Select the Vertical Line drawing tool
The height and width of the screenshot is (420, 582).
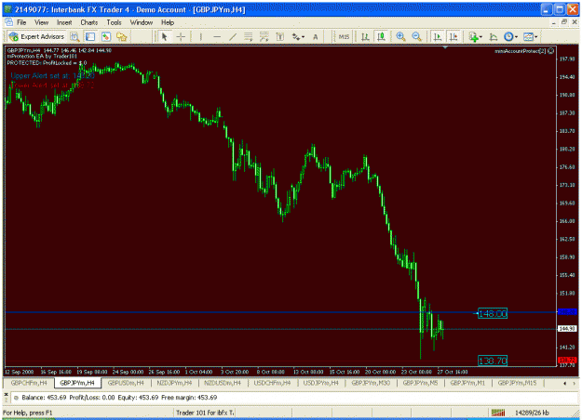[201, 36]
